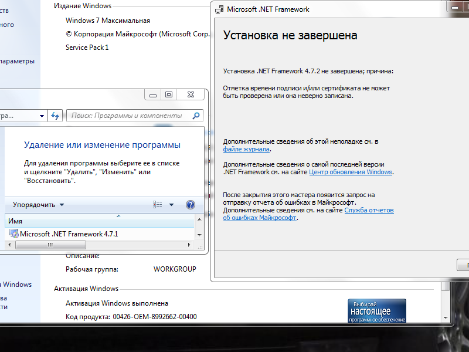This screenshot has height=352, width=469.
Task: Click the scroll up arrow of the programs list
Action: 199,219
